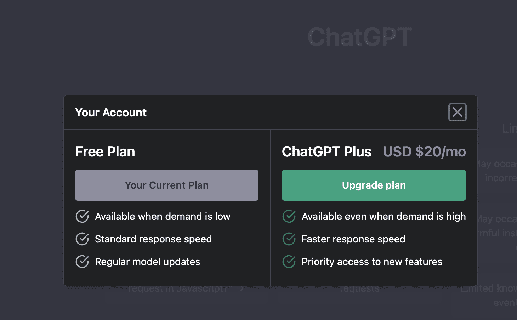Click the Standard response speed feature text
The image size is (517, 320).
click(153, 239)
